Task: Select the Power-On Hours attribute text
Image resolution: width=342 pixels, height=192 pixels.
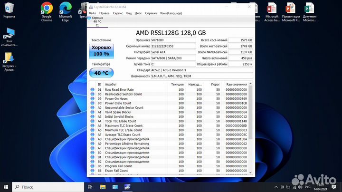Action: pos(116,99)
